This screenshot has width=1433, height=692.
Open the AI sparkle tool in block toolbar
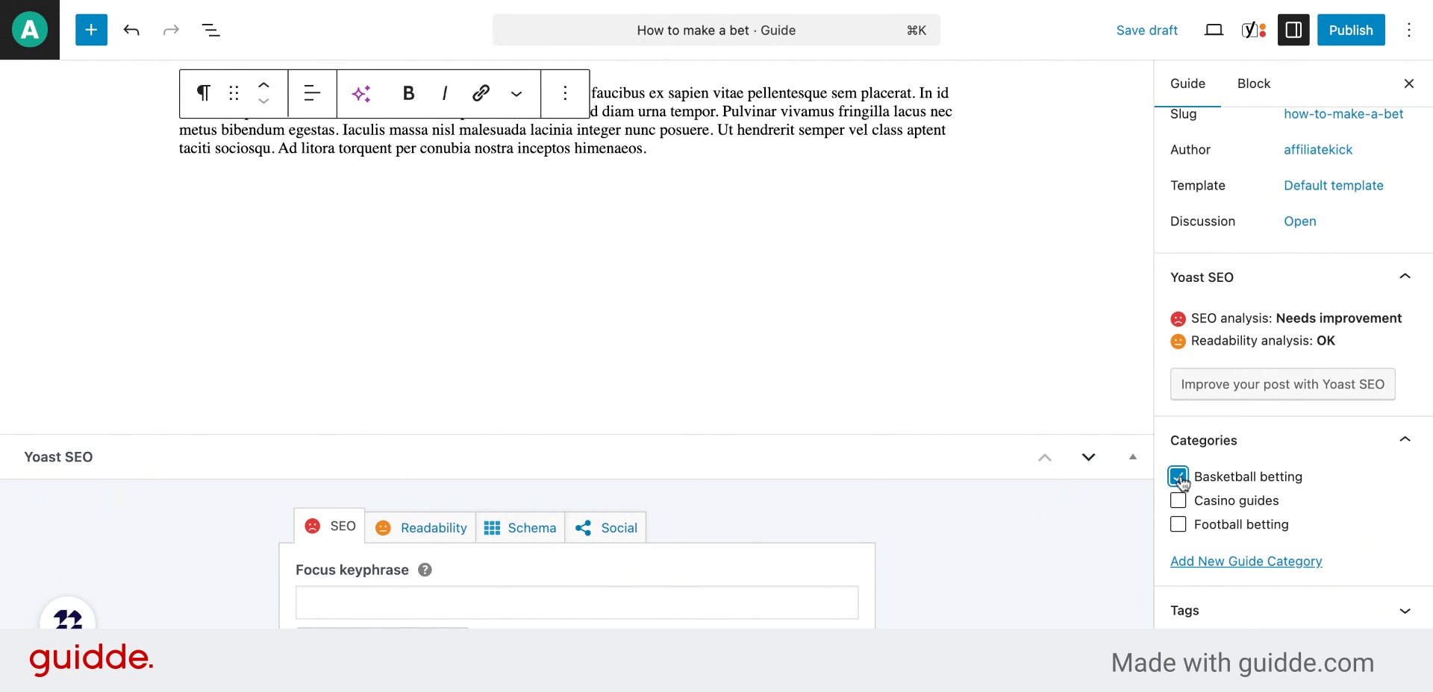tap(362, 93)
